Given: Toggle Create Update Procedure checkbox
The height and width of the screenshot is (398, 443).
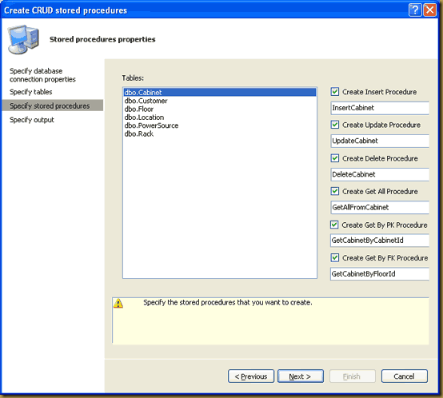Looking at the screenshot, I should point(335,125).
